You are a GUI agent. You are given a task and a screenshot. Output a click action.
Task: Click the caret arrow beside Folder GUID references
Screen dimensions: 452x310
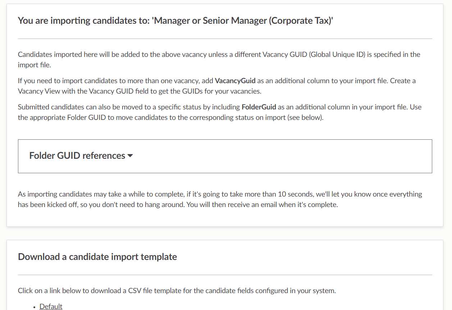130,156
